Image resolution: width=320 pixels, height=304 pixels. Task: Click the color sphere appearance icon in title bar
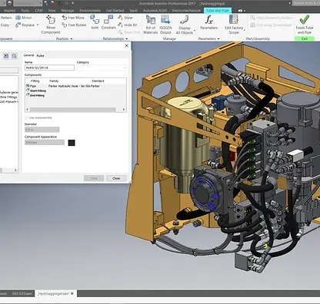(9, 3)
